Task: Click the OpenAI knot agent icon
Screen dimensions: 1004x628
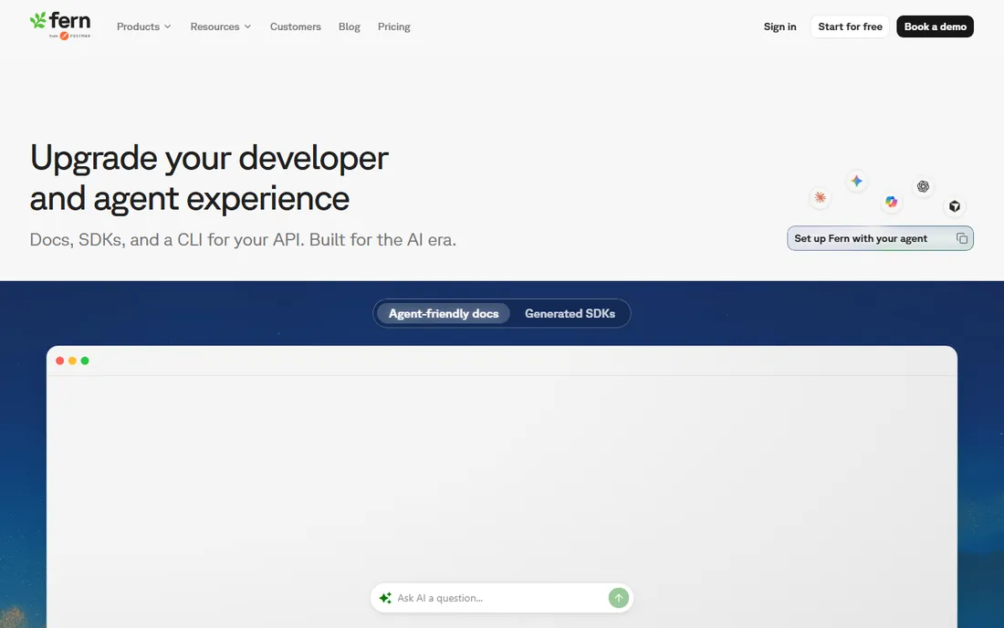Action: (x=923, y=186)
